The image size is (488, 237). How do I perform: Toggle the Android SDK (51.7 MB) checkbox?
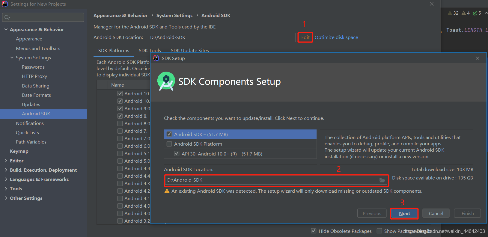pos(169,134)
